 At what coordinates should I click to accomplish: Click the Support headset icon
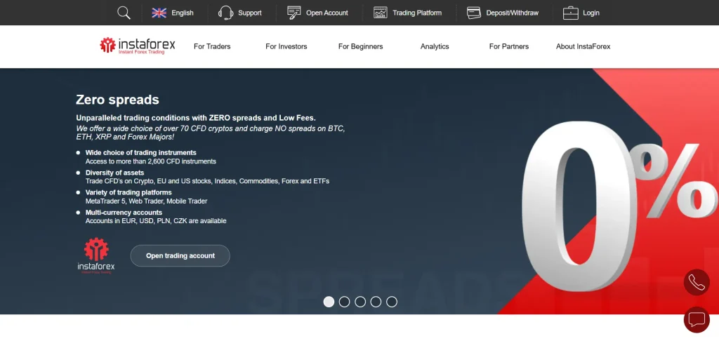225,13
